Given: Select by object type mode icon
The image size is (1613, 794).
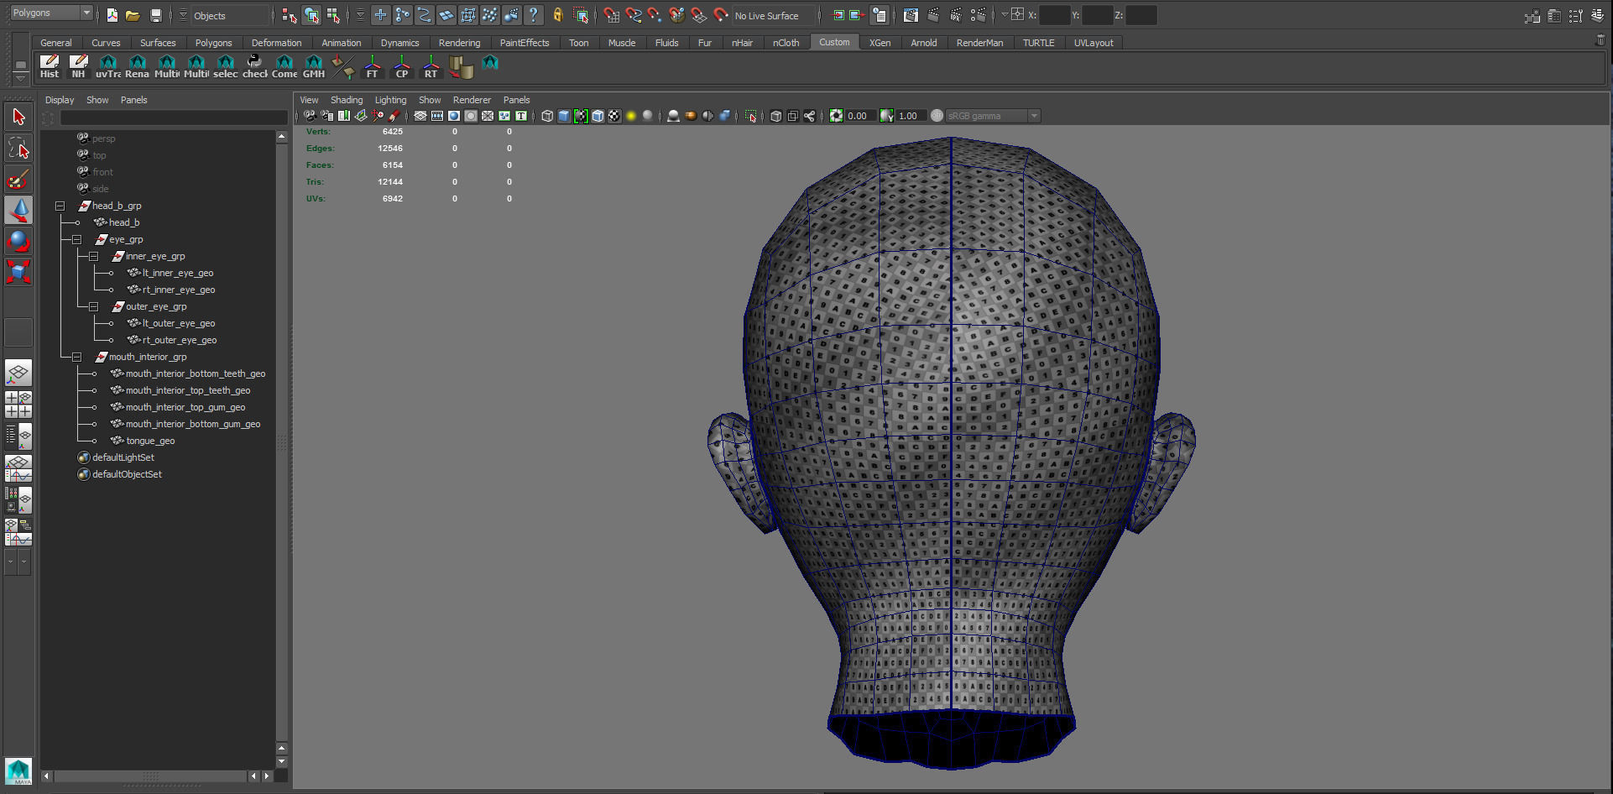Looking at the screenshot, I should tap(311, 15).
